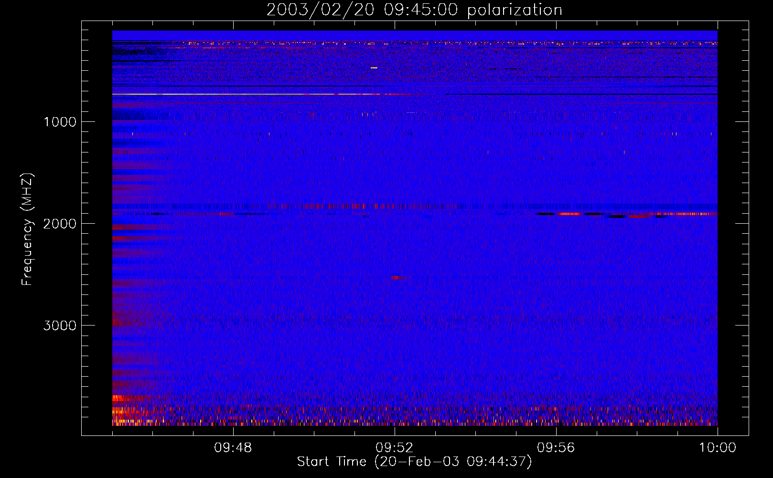Image resolution: width=773 pixels, height=478 pixels.
Task: Click the 09:52 time axis label
Action: [395, 448]
